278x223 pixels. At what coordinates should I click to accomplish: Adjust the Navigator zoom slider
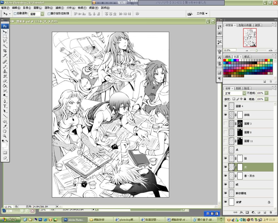click(x=256, y=50)
